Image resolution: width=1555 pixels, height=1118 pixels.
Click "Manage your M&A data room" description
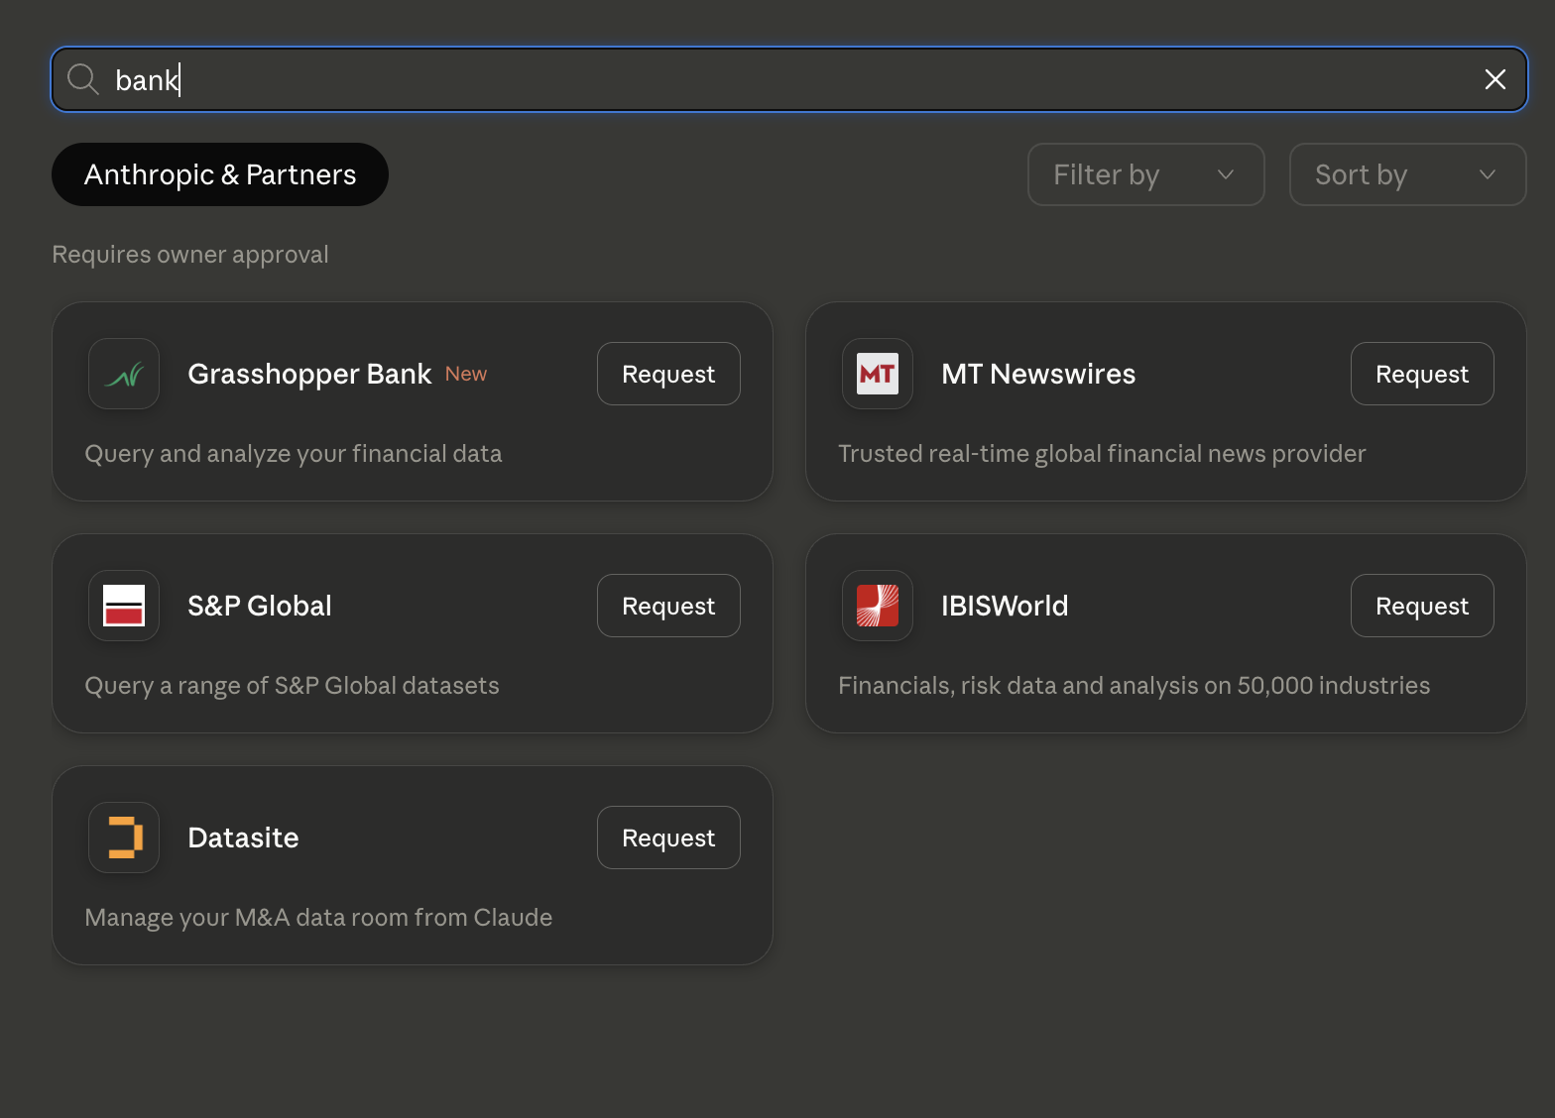318,917
